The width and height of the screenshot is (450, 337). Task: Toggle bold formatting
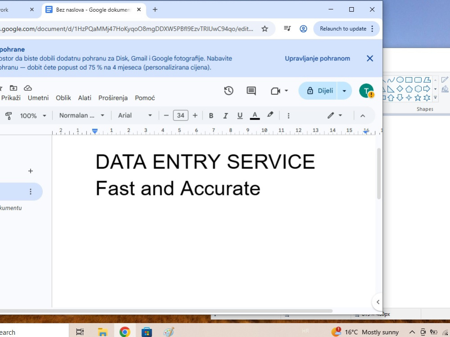[x=211, y=115]
